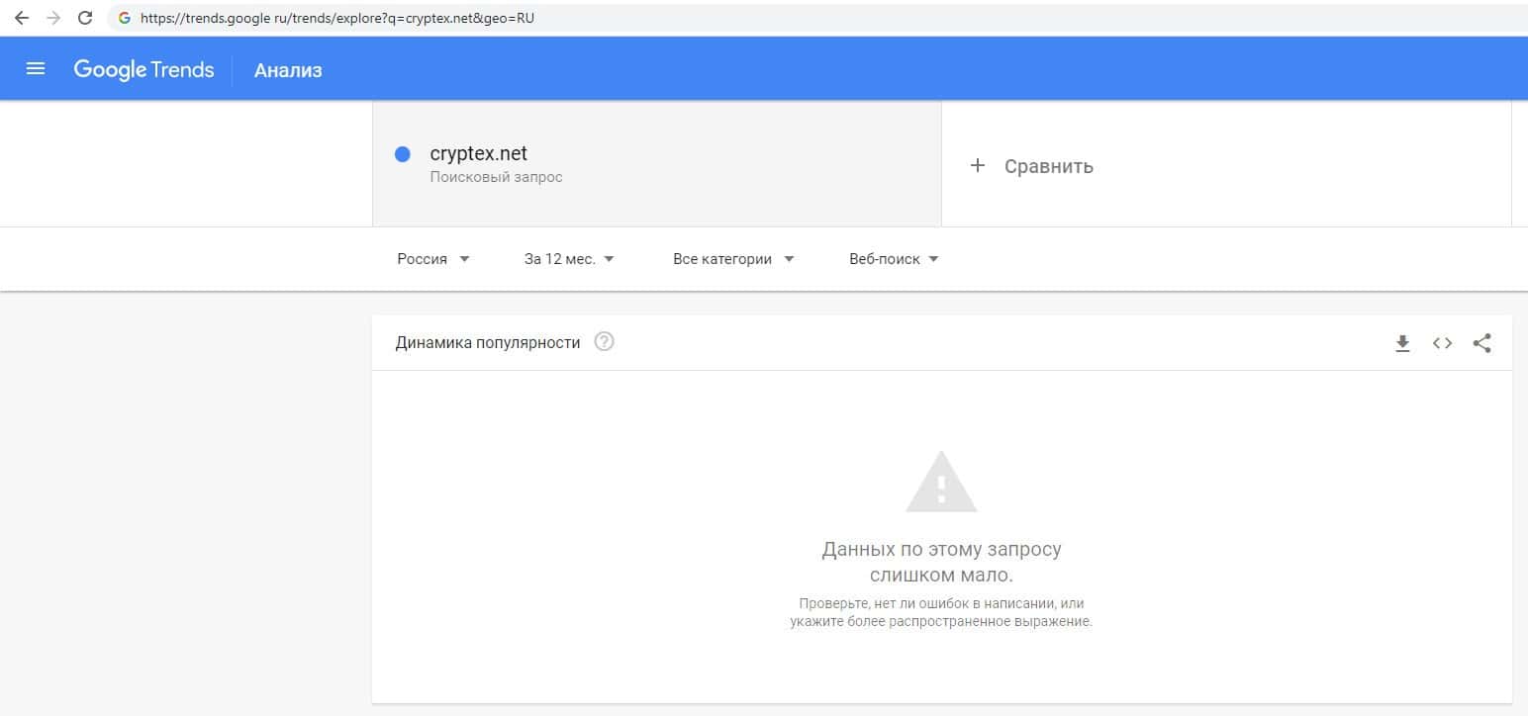This screenshot has height=716, width=1528.
Task: Open the embed code icon
Action: [1442, 343]
